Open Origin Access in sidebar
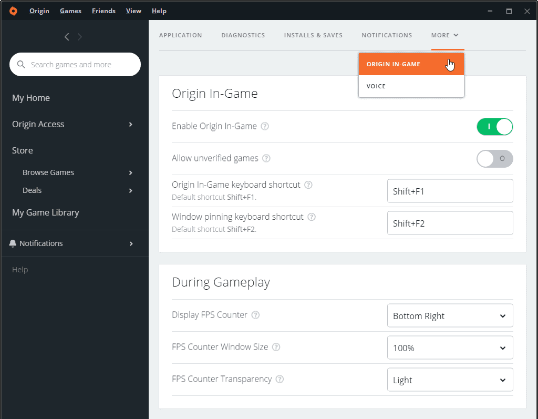Screen dimensions: 538x419 (38, 124)
